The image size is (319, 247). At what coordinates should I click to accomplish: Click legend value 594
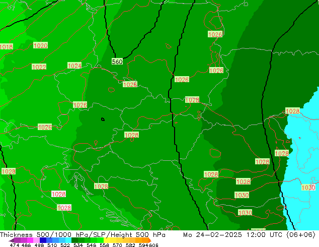[143, 245]
